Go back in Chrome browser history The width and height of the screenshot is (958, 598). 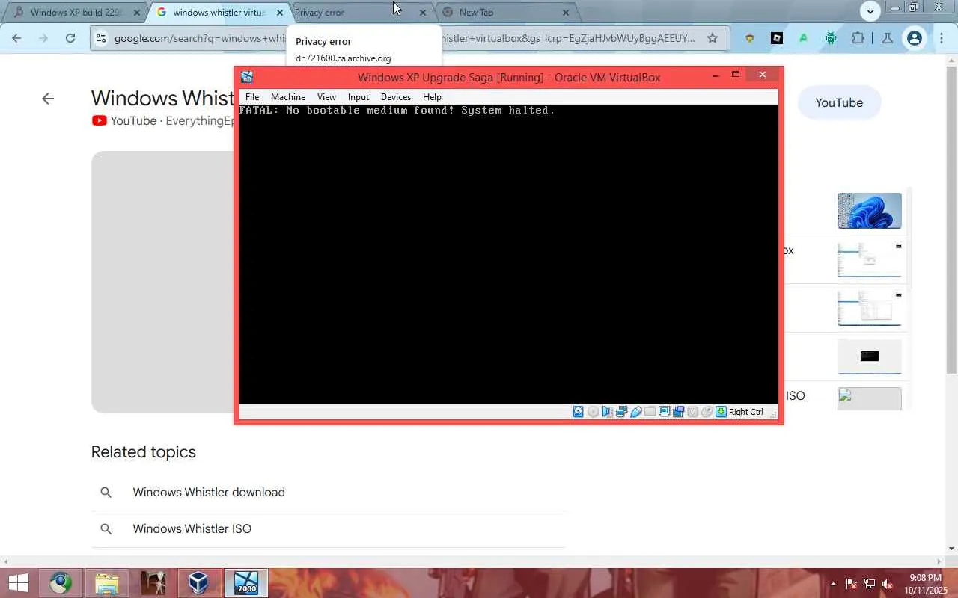coord(17,38)
